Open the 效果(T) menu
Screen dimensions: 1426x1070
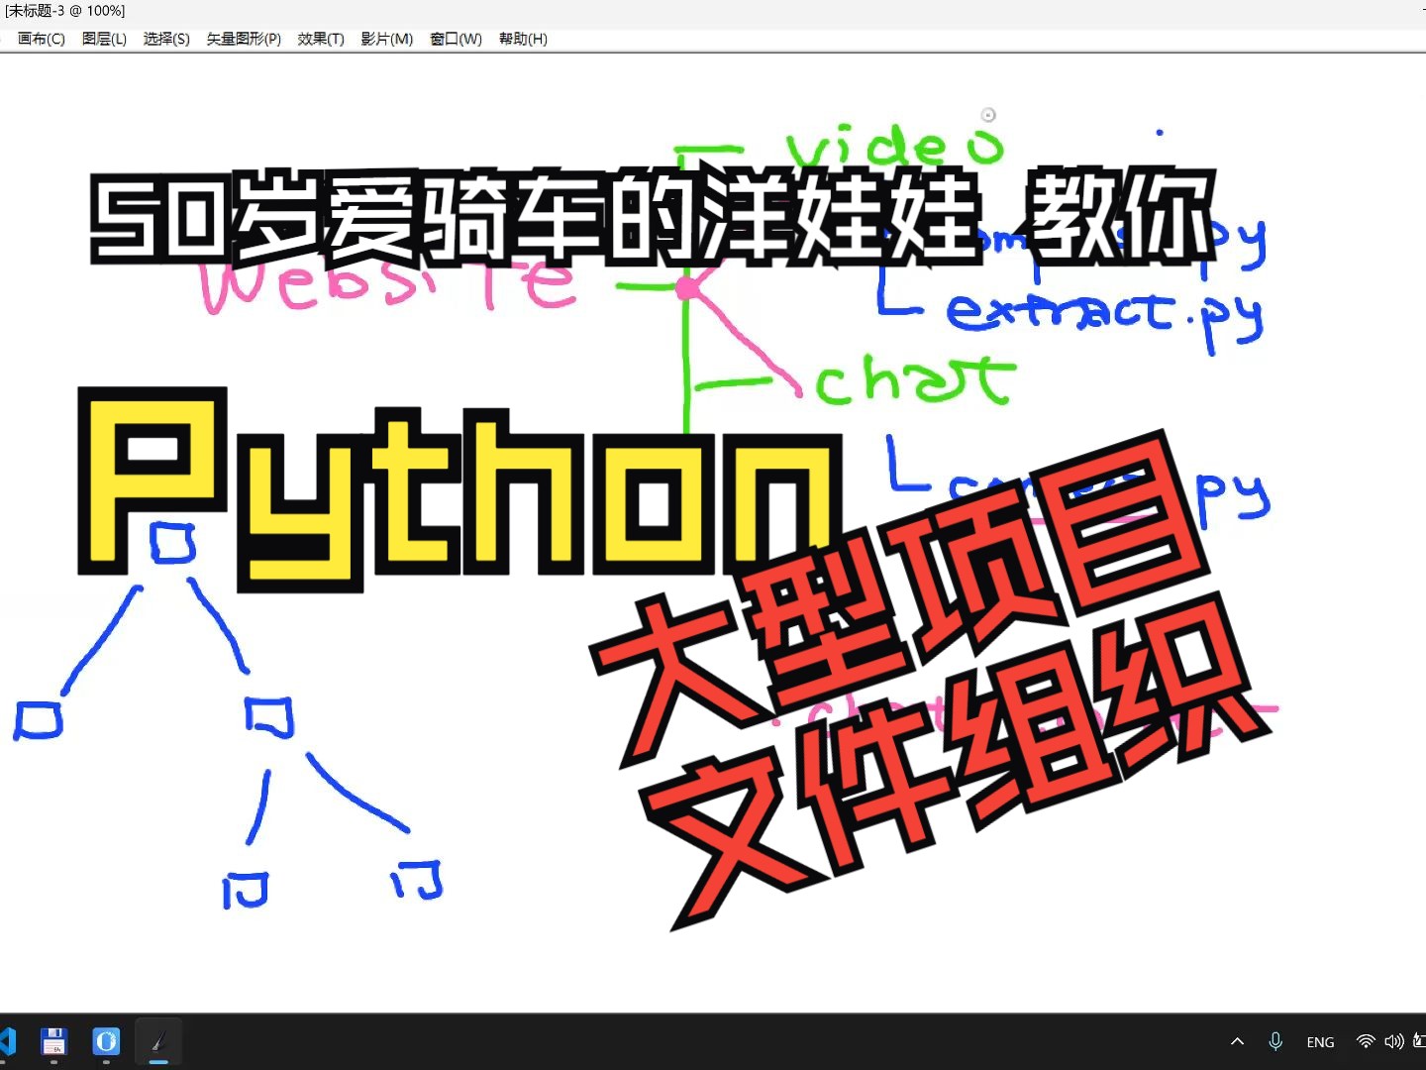click(321, 39)
